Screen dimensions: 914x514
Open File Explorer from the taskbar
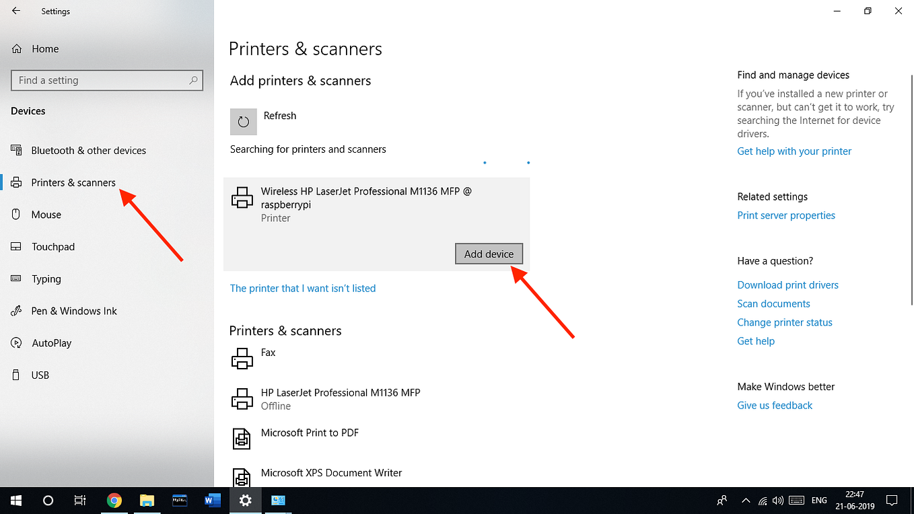147,501
